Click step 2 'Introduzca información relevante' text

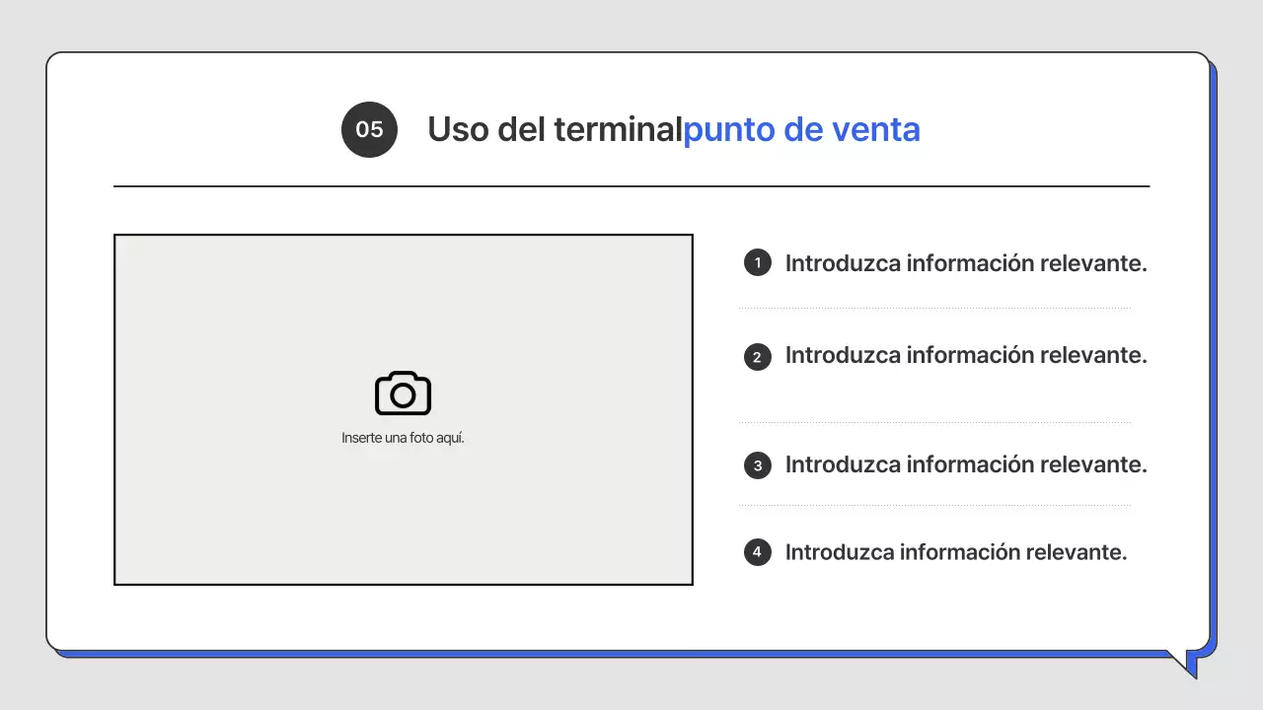965,355
